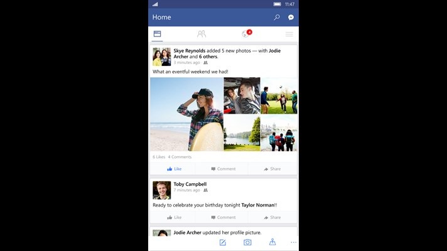Screen dimensions: 447x251
Task: Click the signal strength icon
Action: (155, 4)
